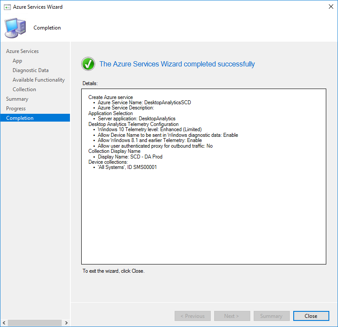Open the Diagnostic Data step

point(30,70)
